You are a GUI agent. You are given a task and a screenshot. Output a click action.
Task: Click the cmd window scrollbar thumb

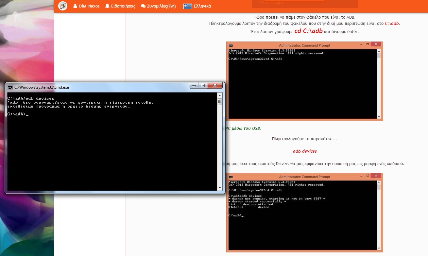click(219, 102)
